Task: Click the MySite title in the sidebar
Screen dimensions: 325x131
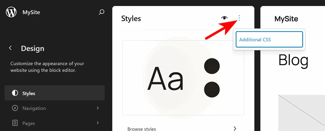Action: click(31, 12)
